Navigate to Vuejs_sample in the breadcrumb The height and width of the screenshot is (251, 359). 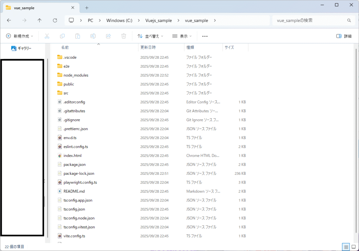158,21
